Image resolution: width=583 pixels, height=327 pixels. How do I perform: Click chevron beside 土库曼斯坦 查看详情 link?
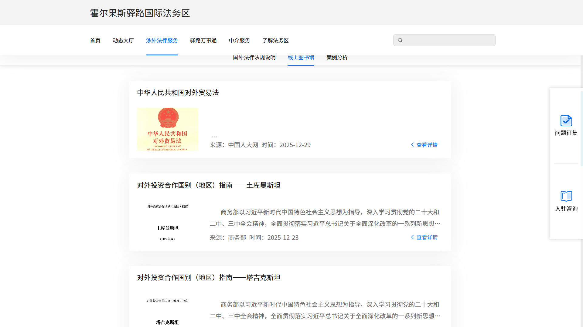click(412, 237)
